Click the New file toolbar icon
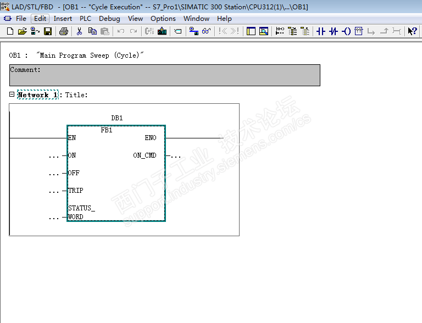Image resolution: width=422 pixels, height=323 pixels. (x=10, y=31)
